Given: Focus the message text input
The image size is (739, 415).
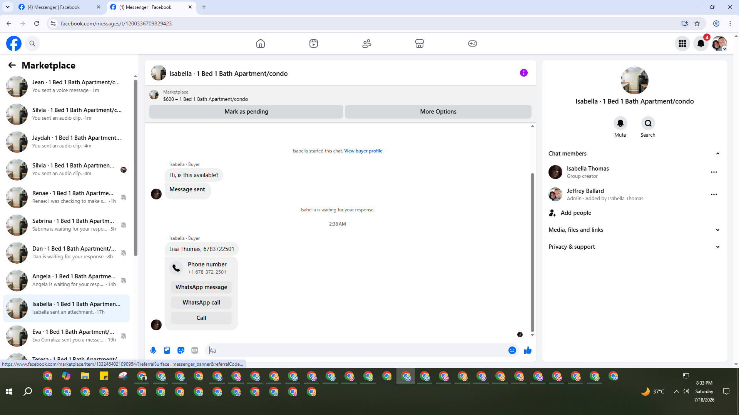Looking at the screenshot, I should click(357, 350).
